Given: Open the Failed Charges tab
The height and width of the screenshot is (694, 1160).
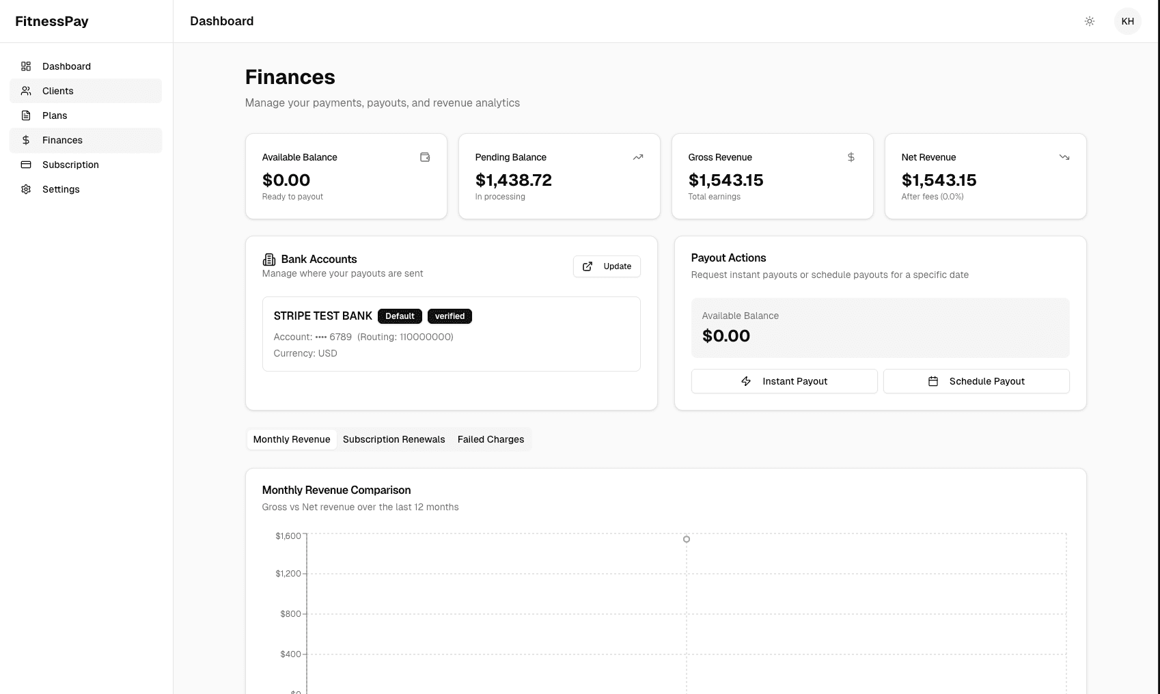Looking at the screenshot, I should (491, 439).
